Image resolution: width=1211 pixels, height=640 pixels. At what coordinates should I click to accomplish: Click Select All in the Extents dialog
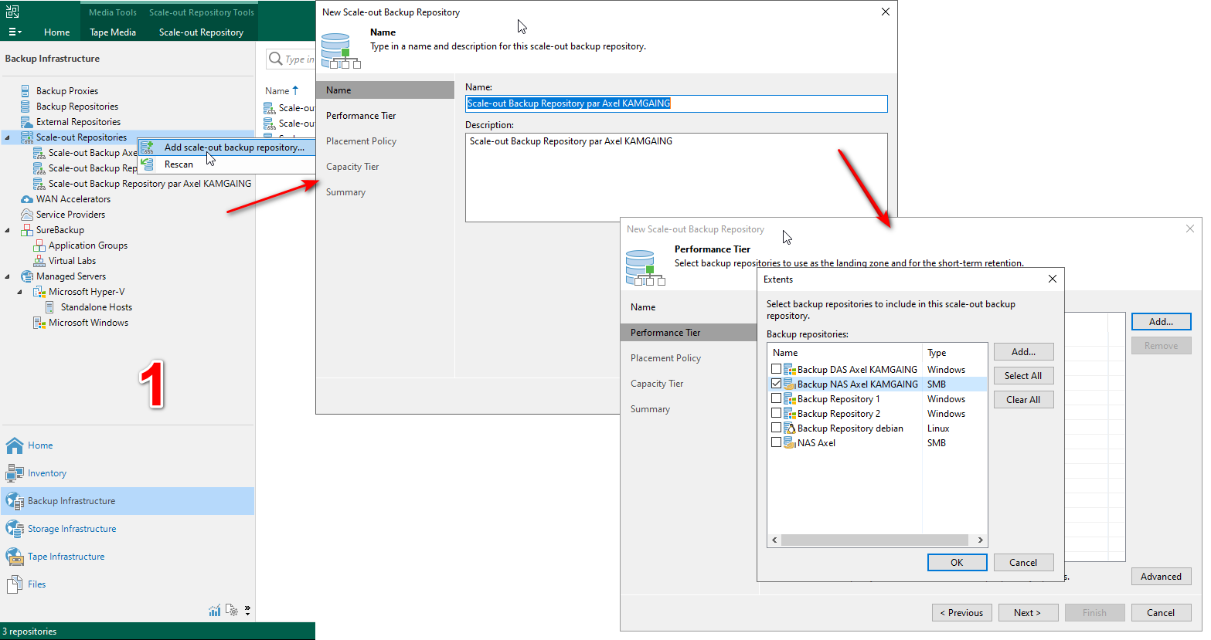(1023, 376)
